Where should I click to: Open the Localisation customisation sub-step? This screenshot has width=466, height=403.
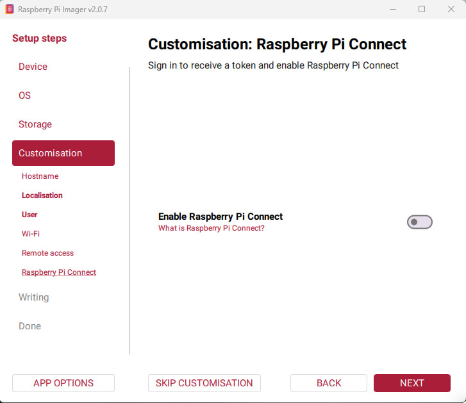point(42,195)
